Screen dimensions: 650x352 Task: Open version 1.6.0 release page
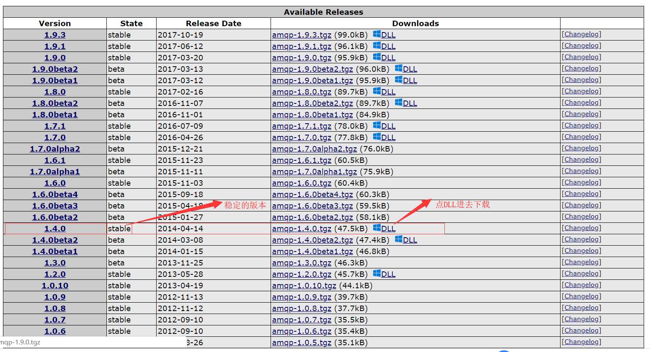(x=55, y=183)
